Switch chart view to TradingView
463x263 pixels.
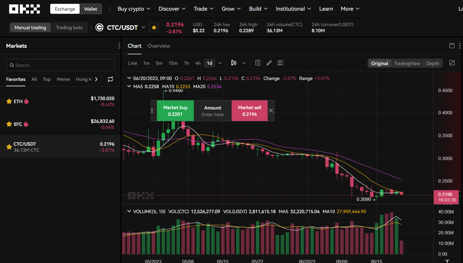click(407, 63)
